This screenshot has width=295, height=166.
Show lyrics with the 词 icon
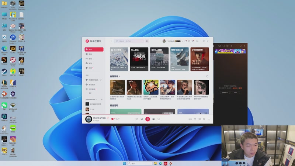[199, 119]
